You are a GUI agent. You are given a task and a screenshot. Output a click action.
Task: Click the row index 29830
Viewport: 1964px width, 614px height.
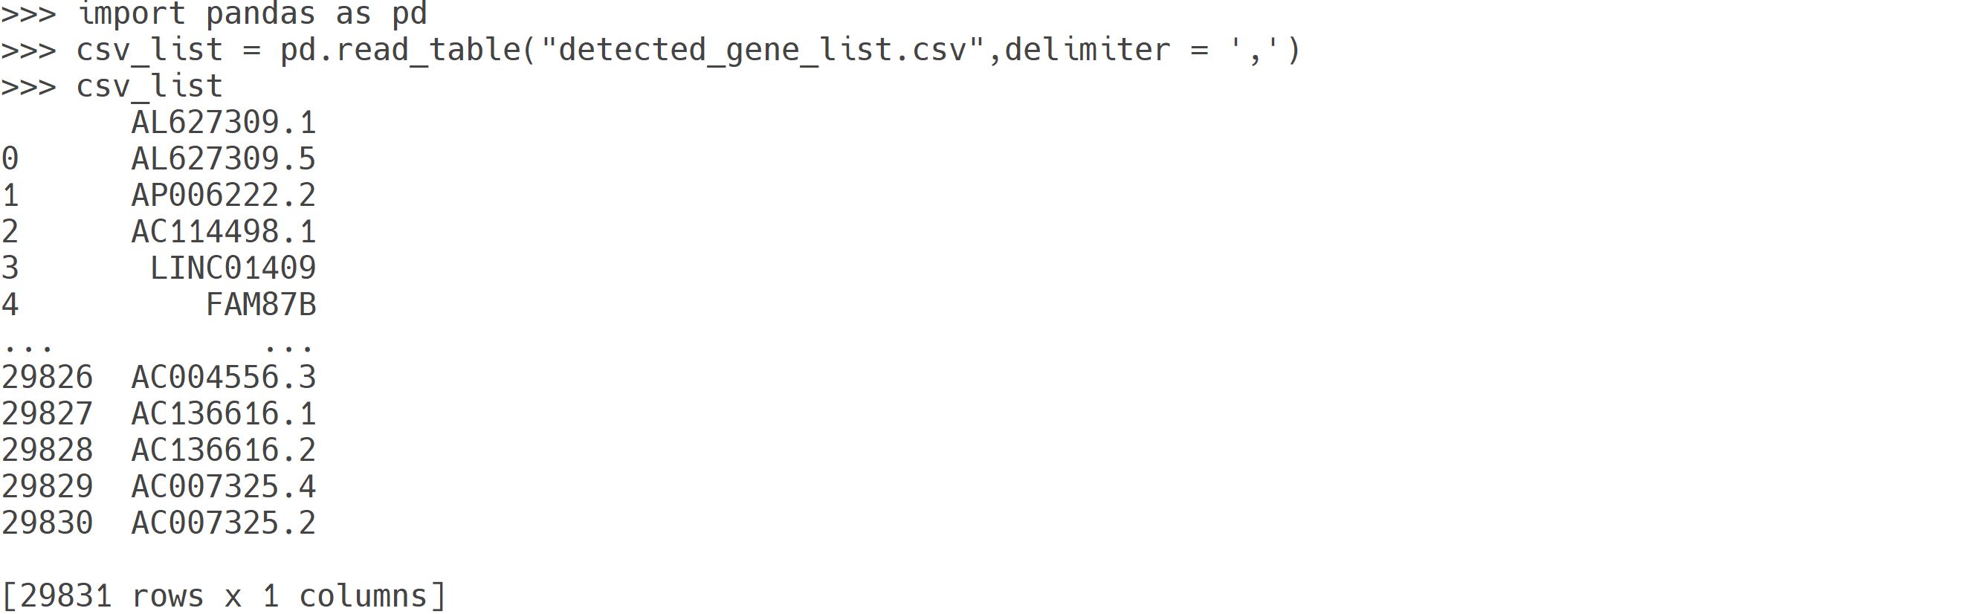(x=48, y=523)
